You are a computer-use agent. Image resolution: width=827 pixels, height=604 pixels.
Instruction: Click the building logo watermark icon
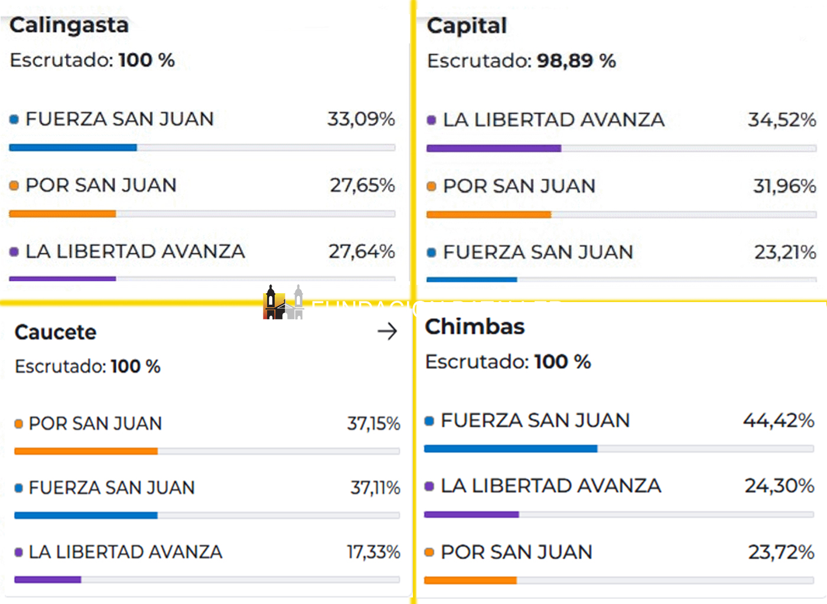(x=283, y=303)
